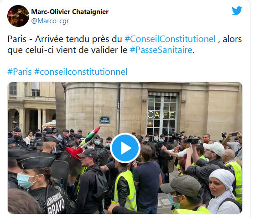
Task: Follow the #Paris hashtag link
Action: pyautogui.click(x=20, y=72)
